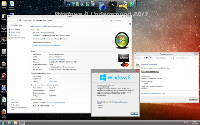This screenshot has height=125, width=200.
Task: Open the Donation Internet Explorer shortcut
Action: pos(4,101)
